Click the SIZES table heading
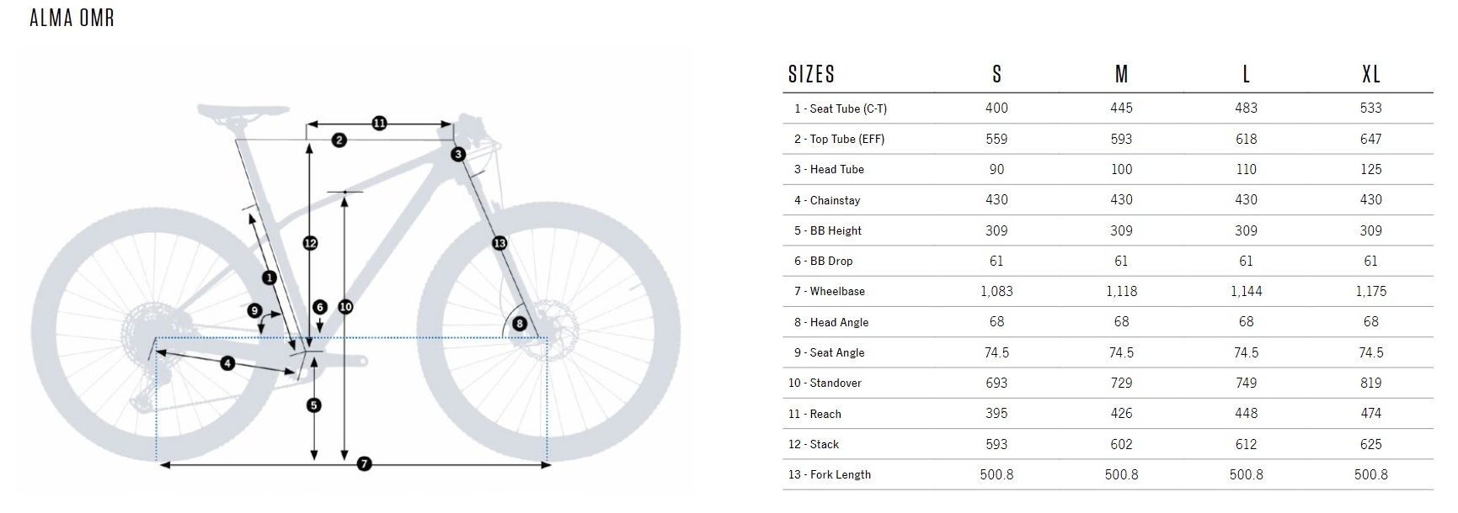 811,75
